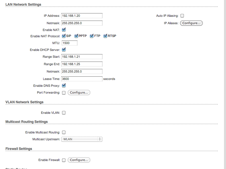Toggle RTSP NAT protocol checkbox
The width and height of the screenshot is (226, 169).
pos(105,36)
